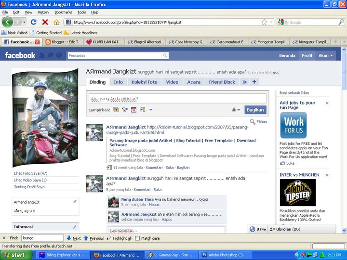This screenshot has height=260, width=347.
Task: Switch to the Info profile tab
Action: pos(119,82)
